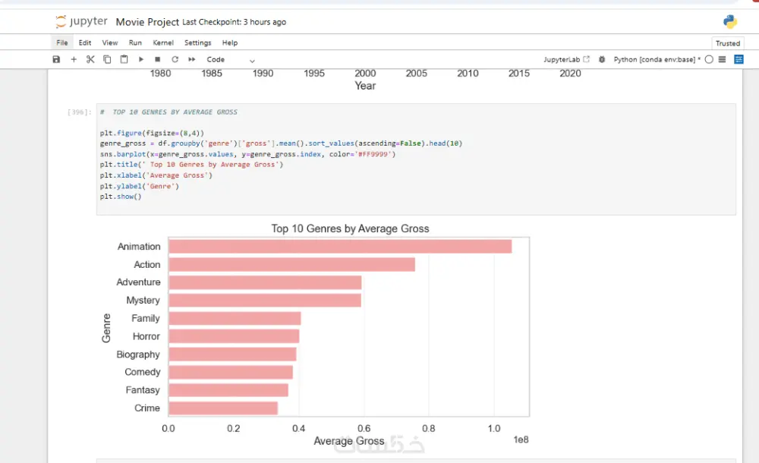The width and height of the screenshot is (759, 463).
Task: Run the selected cell with the play icon
Action: tap(140, 59)
